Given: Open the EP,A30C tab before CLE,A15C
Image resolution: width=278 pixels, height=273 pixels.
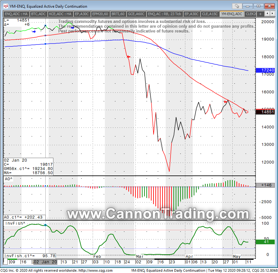Looking at the screenshot, I should click(x=191, y=14).
